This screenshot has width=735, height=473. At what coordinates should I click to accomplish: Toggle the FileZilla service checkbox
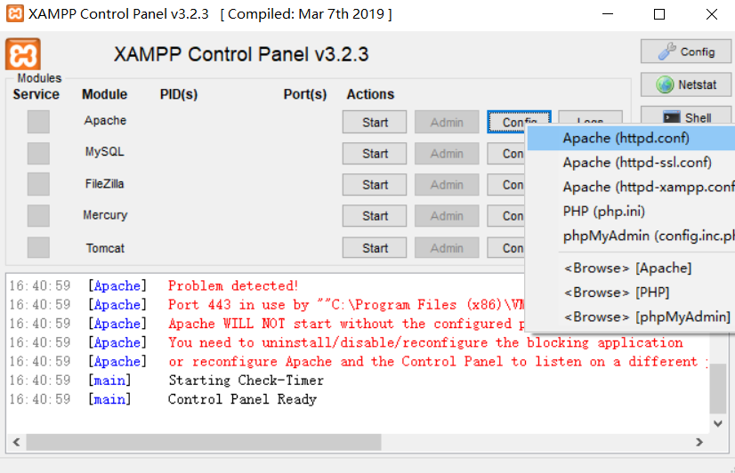38,184
